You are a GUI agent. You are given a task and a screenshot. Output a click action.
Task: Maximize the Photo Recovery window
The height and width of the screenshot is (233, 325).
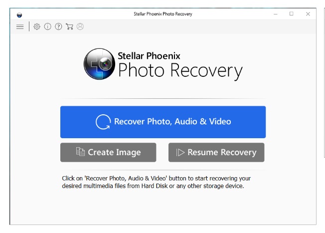point(292,13)
